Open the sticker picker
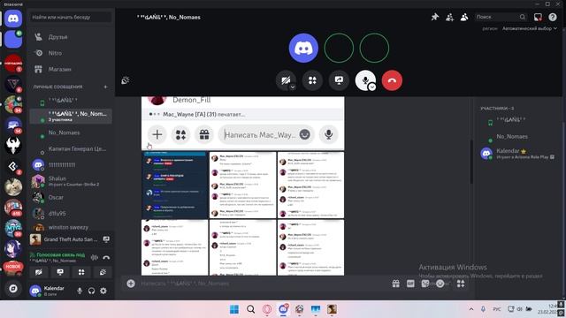The width and height of the screenshot is (566, 318). pos(425,284)
